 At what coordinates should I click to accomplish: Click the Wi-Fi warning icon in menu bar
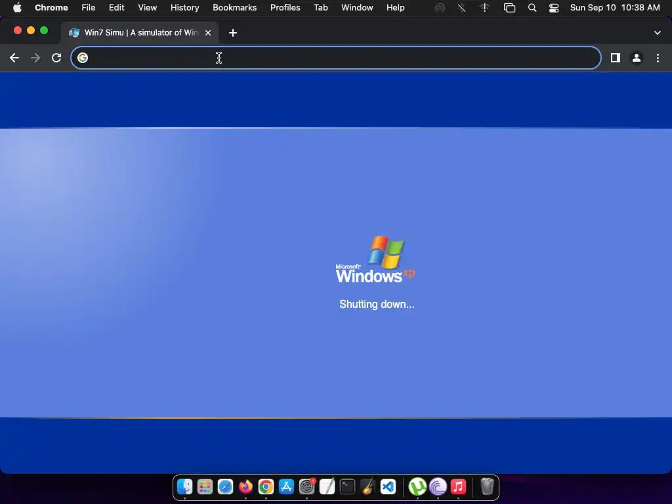(x=485, y=8)
